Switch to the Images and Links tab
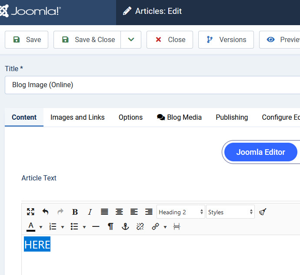Viewport: 300px width, 275px height. click(x=77, y=117)
